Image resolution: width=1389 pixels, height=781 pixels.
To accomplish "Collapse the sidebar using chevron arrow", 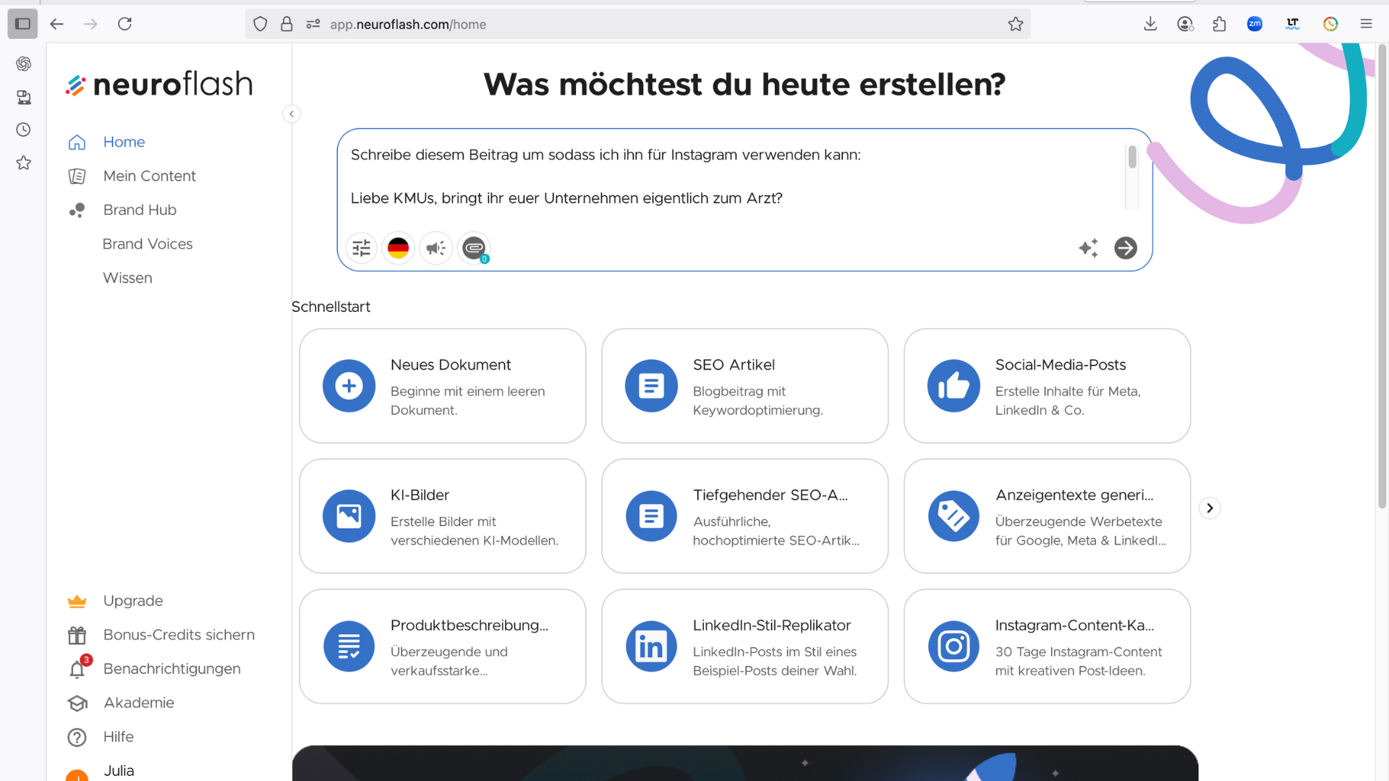I will pos(292,114).
